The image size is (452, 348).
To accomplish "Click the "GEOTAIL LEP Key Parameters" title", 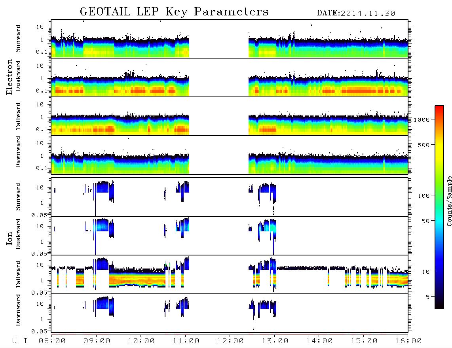I will tap(174, 12).
